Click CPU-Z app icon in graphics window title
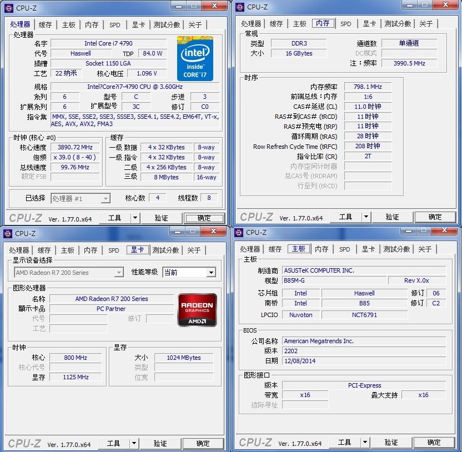The width and height of the screenshot is (462, 452). (8, 234)
